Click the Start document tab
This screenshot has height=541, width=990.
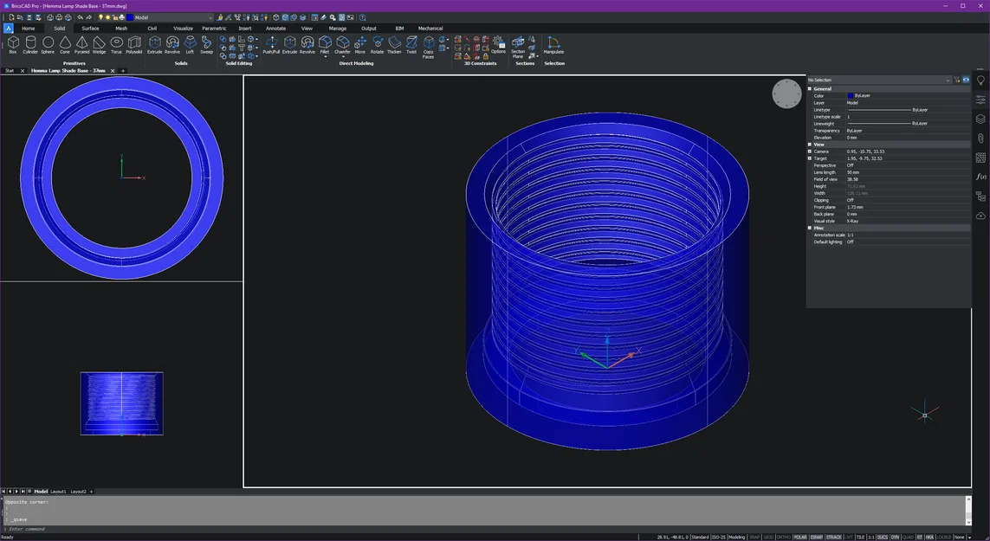click(10, 71)
